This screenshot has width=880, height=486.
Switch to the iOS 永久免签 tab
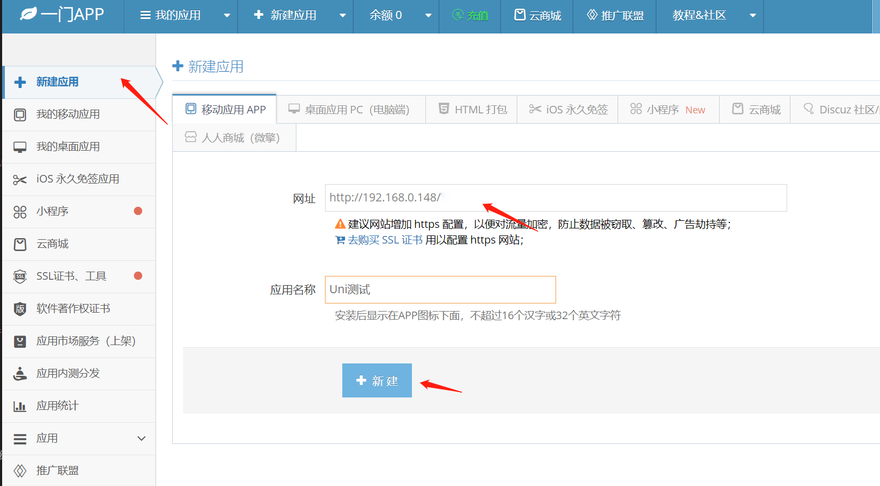(567, 110)
